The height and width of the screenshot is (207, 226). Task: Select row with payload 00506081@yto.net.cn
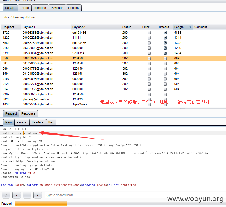click(114, 53)
